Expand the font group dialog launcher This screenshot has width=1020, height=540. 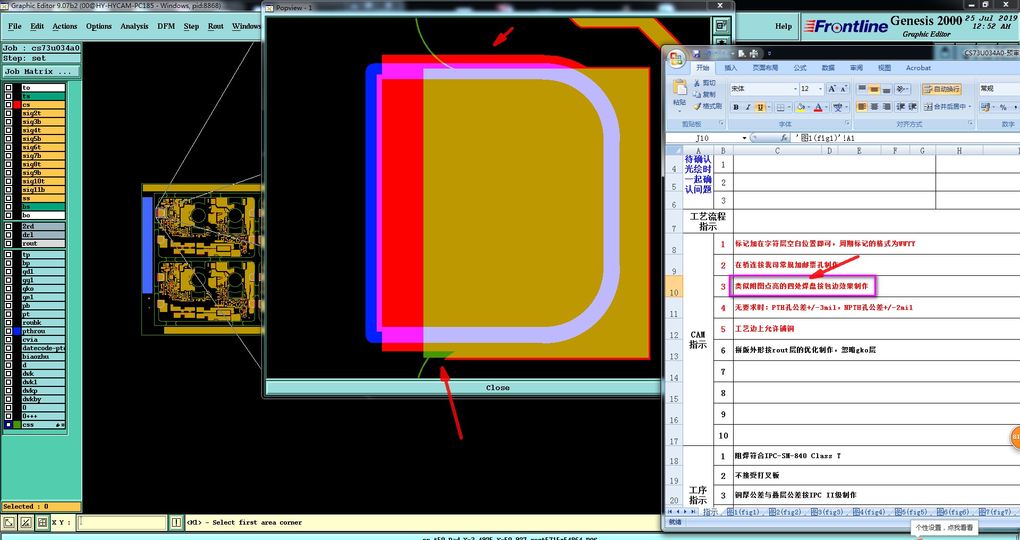tap(847, 123)
